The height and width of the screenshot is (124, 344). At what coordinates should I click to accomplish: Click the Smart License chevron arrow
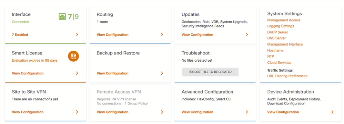77,73
